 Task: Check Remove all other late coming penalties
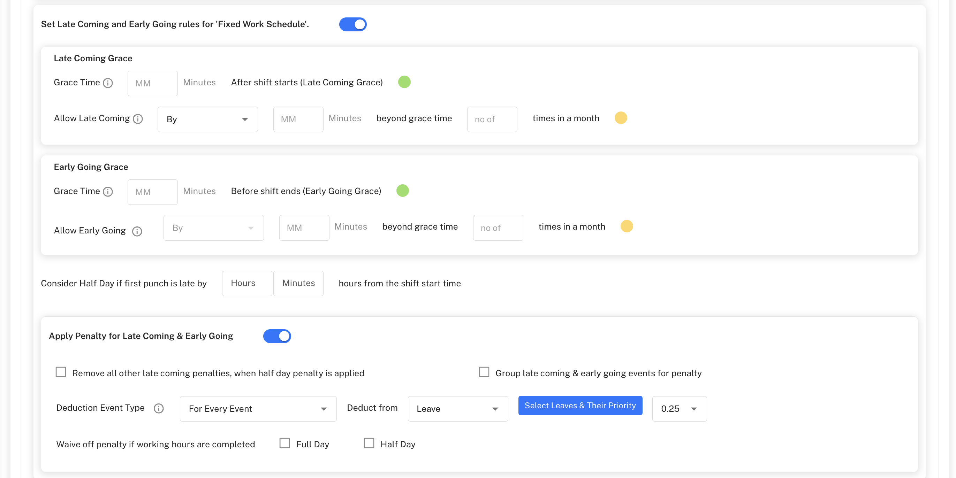[61, 372]
